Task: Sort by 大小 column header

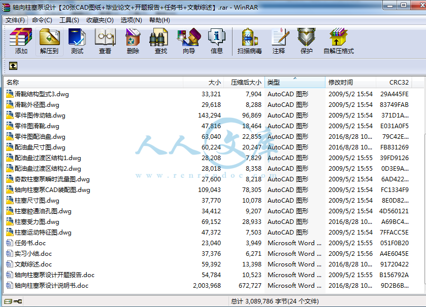Action: (203, 83)
